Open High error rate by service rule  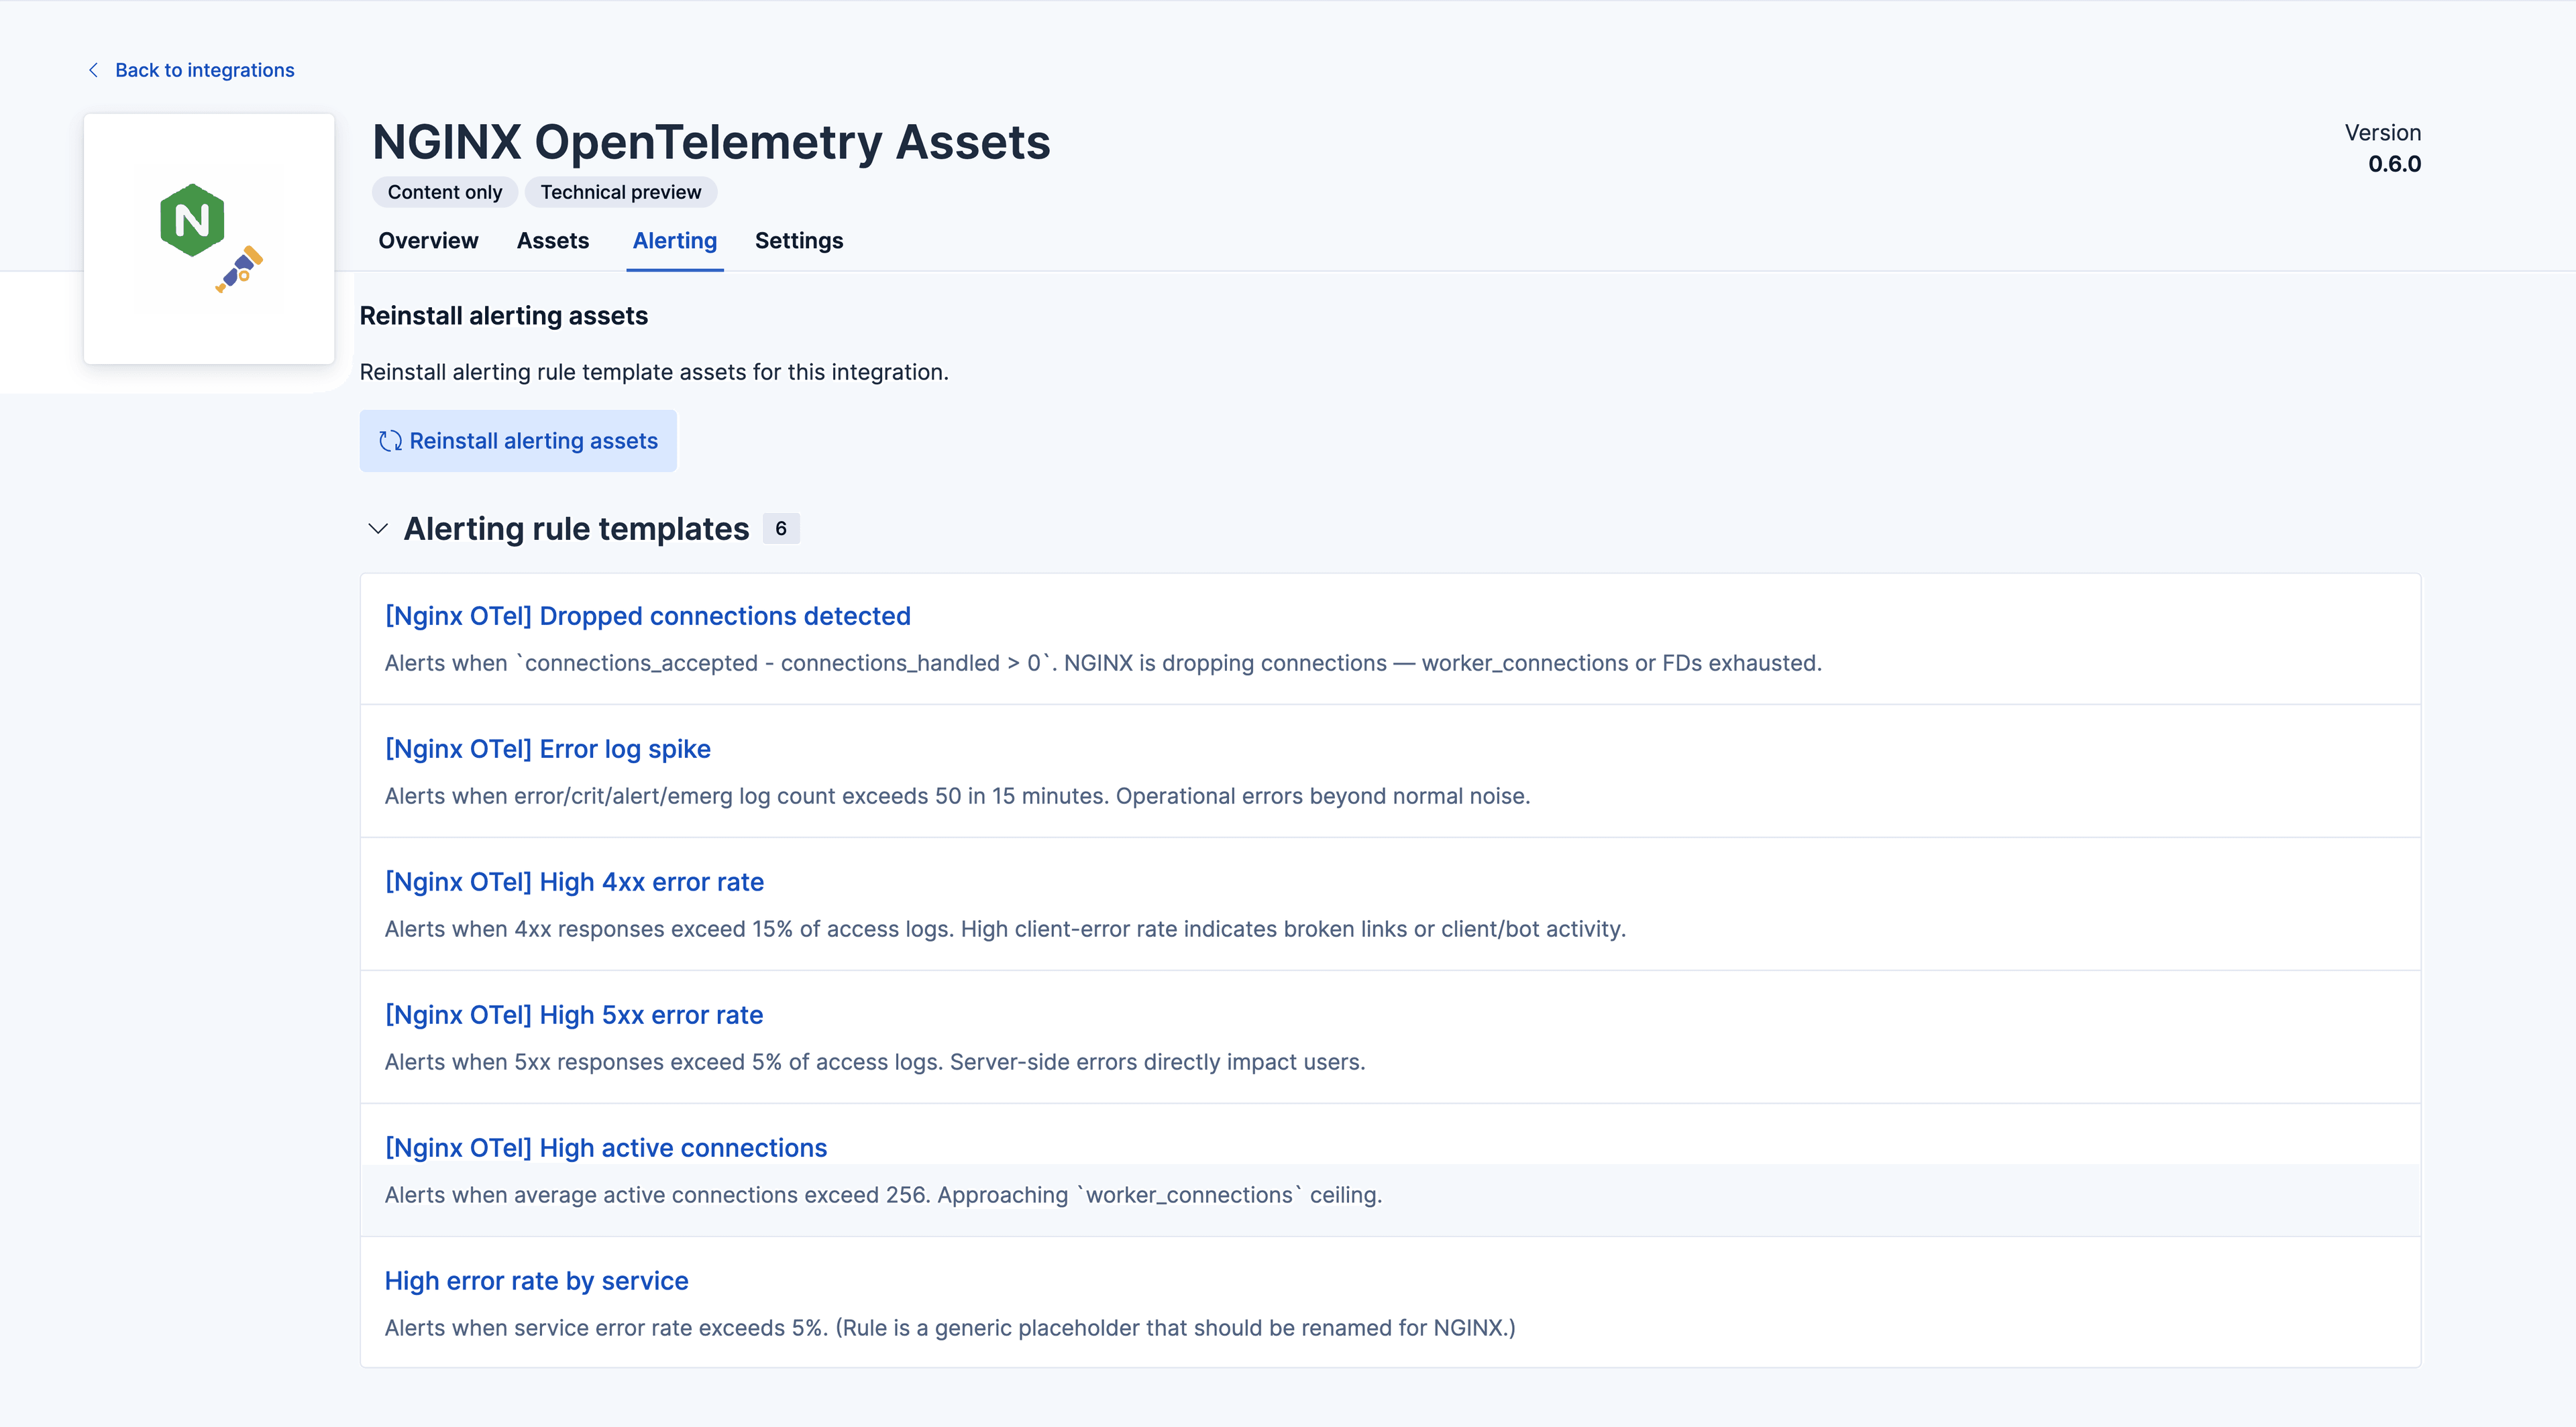click(537, 1280)
